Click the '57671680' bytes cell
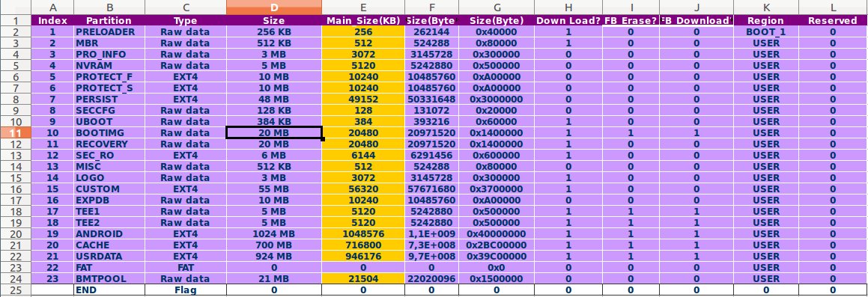 point(432,189)
